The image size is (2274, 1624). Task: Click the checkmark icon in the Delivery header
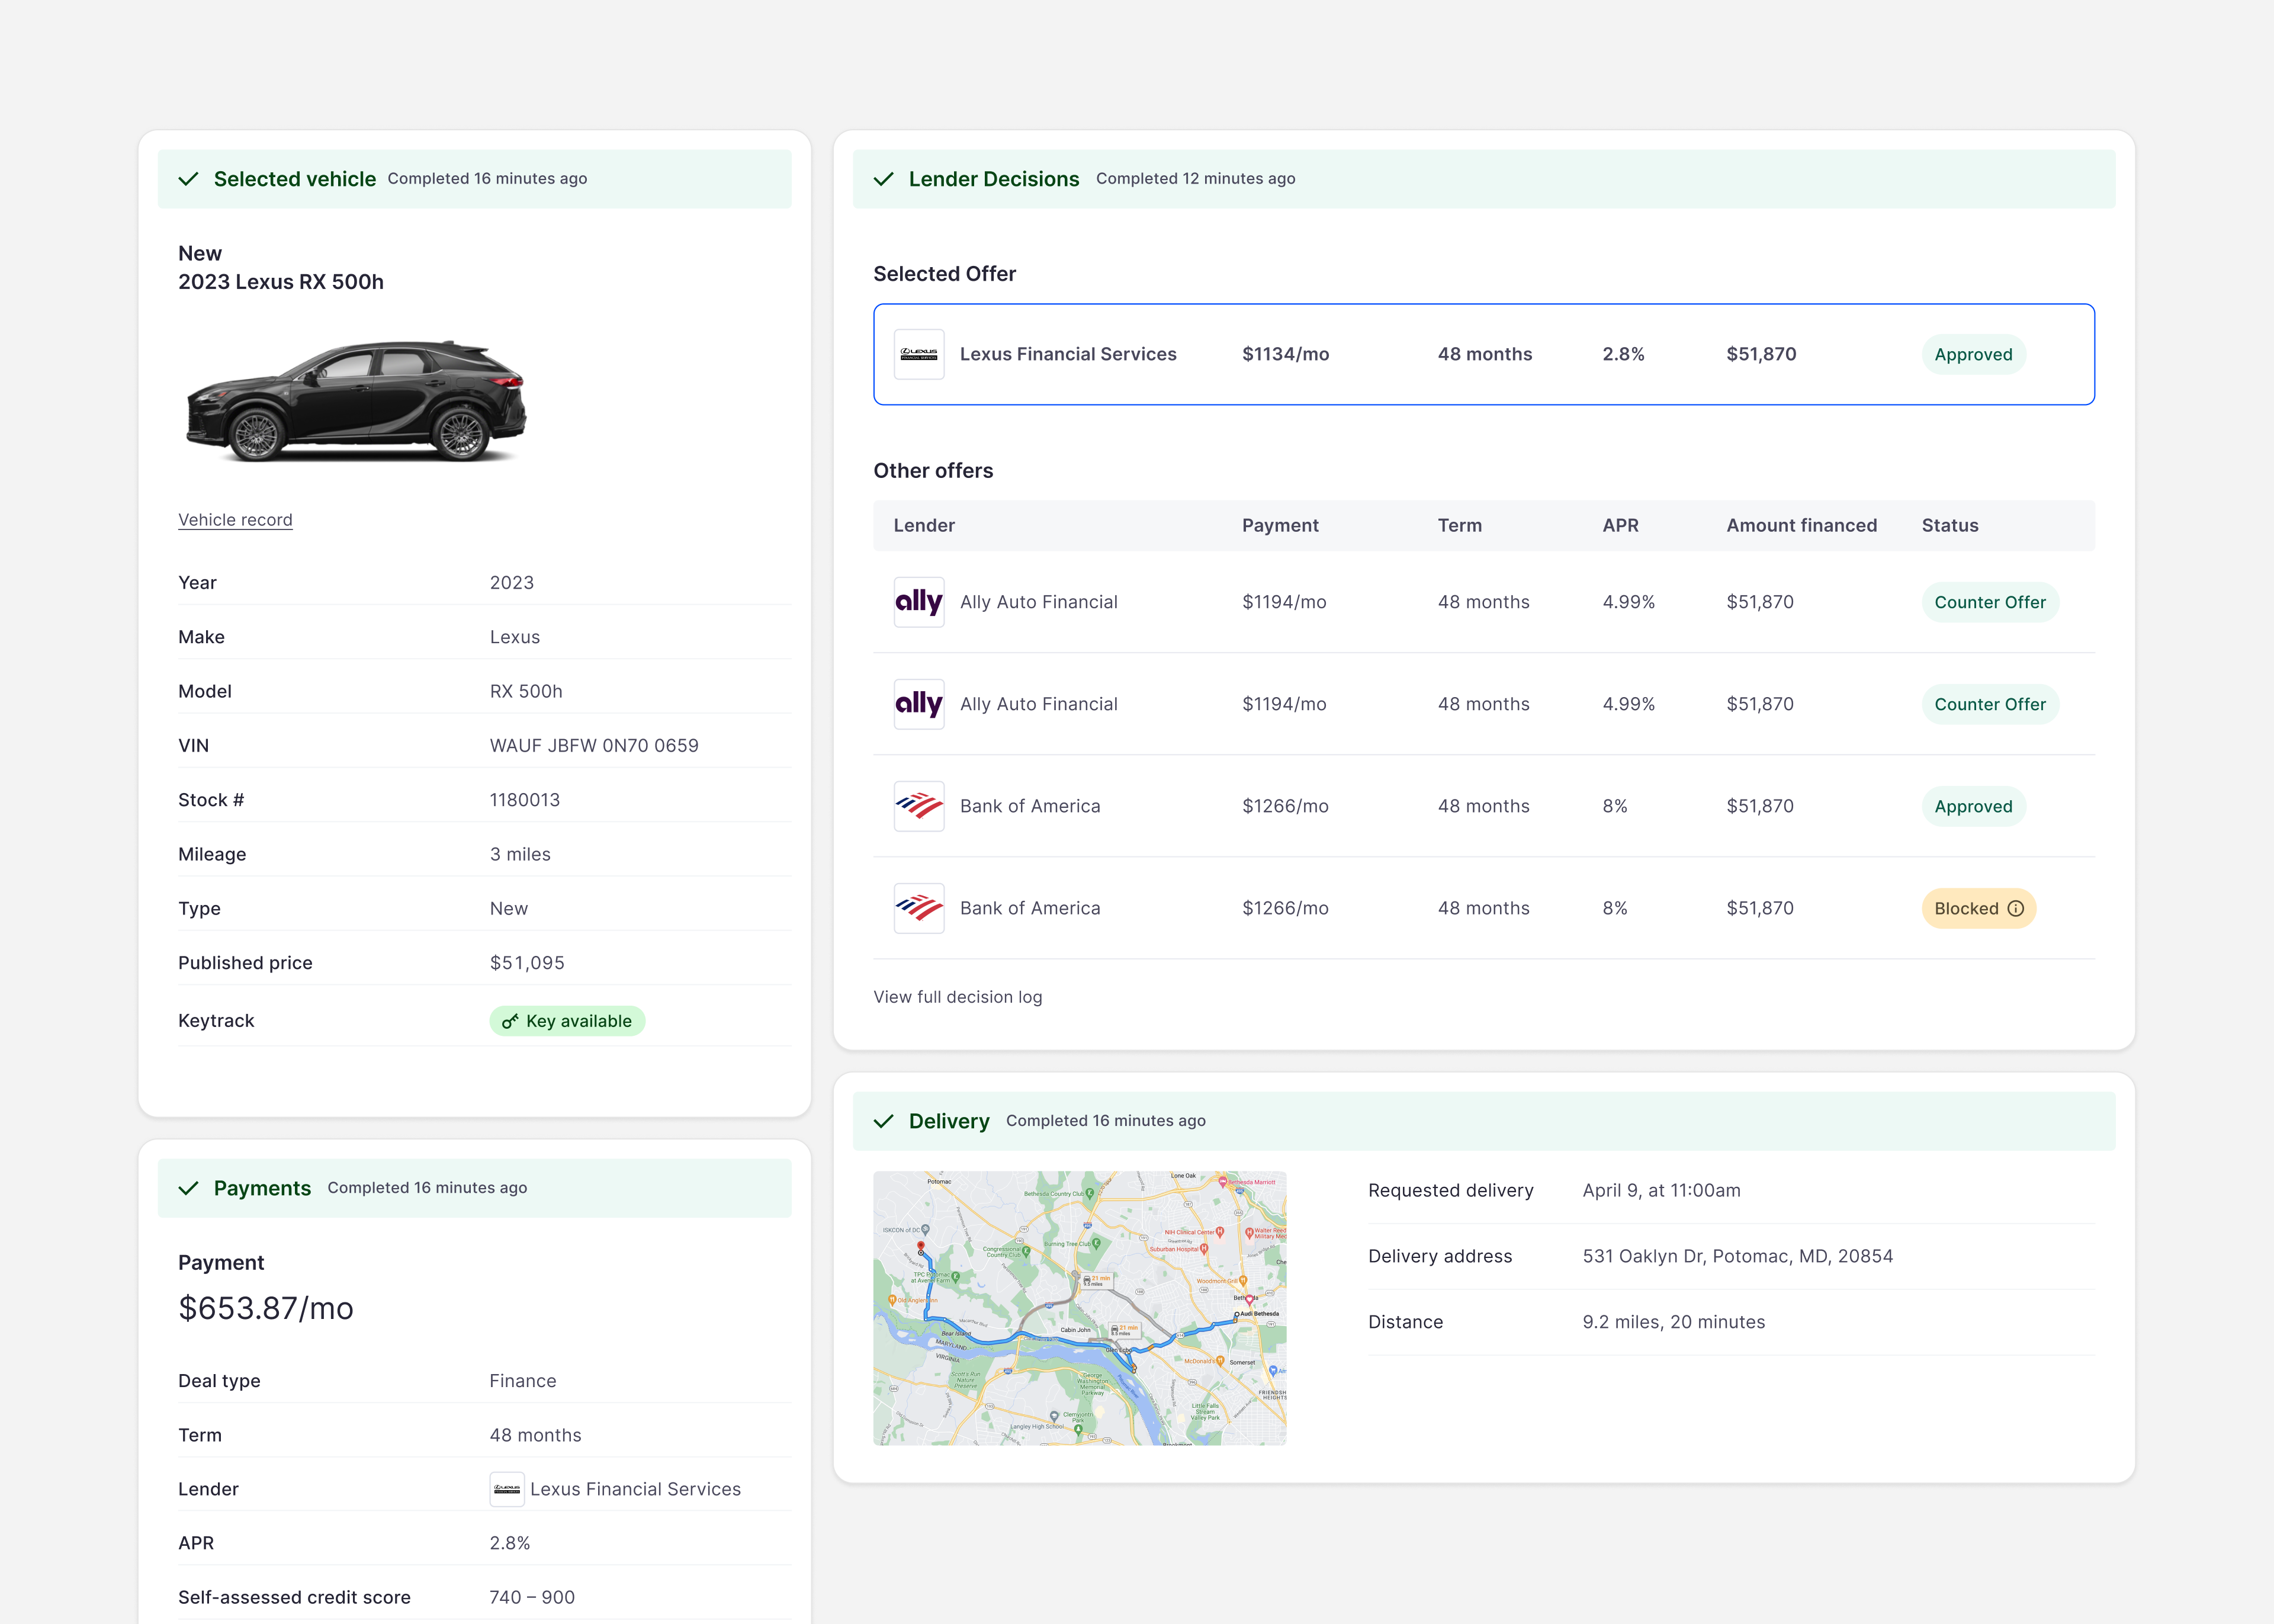tap(884, 1121)
